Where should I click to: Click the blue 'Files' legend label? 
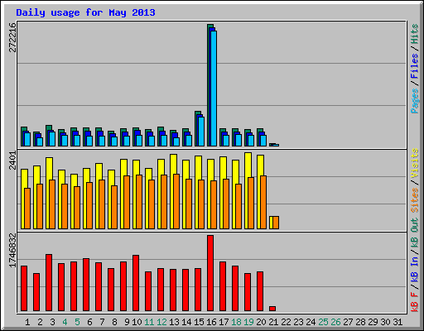point(414,65)
